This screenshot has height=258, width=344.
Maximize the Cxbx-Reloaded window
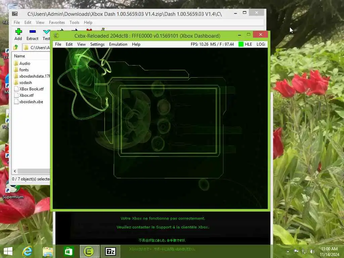[248, 35]
